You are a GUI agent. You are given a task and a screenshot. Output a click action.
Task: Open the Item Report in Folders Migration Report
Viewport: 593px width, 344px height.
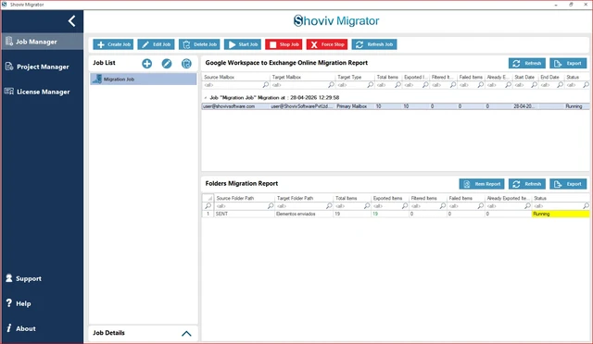(482, 184)
